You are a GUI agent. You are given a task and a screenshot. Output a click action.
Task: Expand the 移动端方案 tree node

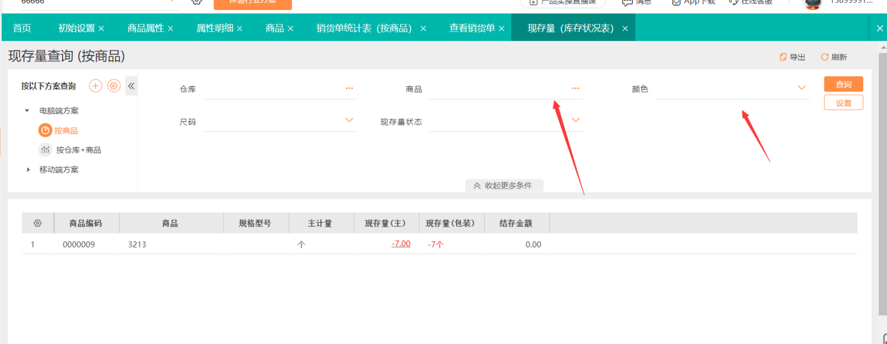(28, 170)
